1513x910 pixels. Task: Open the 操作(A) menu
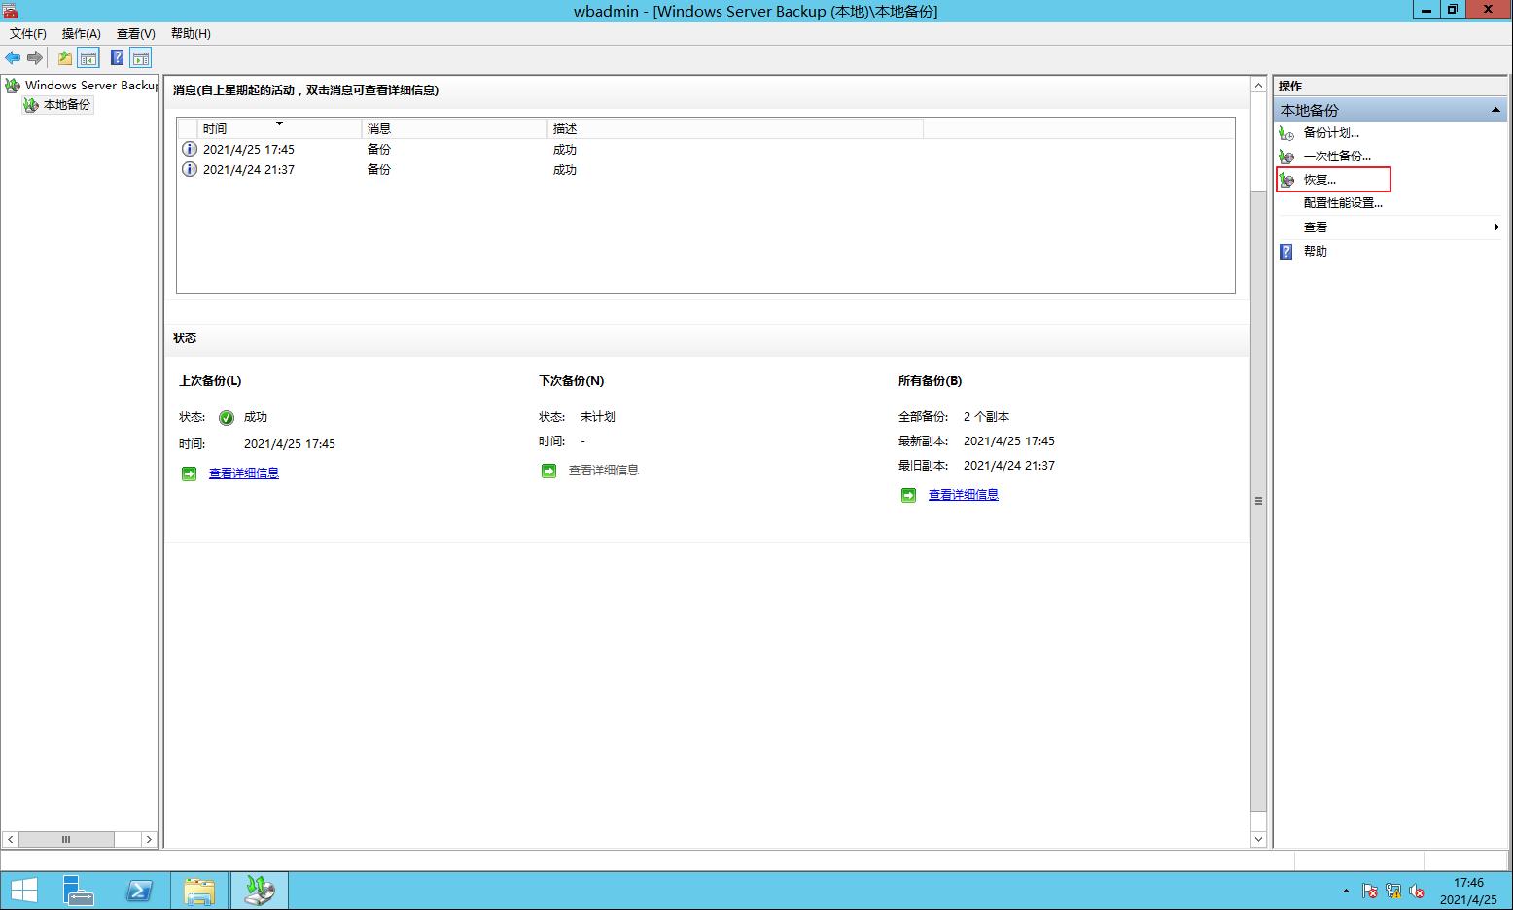point(82,33)
